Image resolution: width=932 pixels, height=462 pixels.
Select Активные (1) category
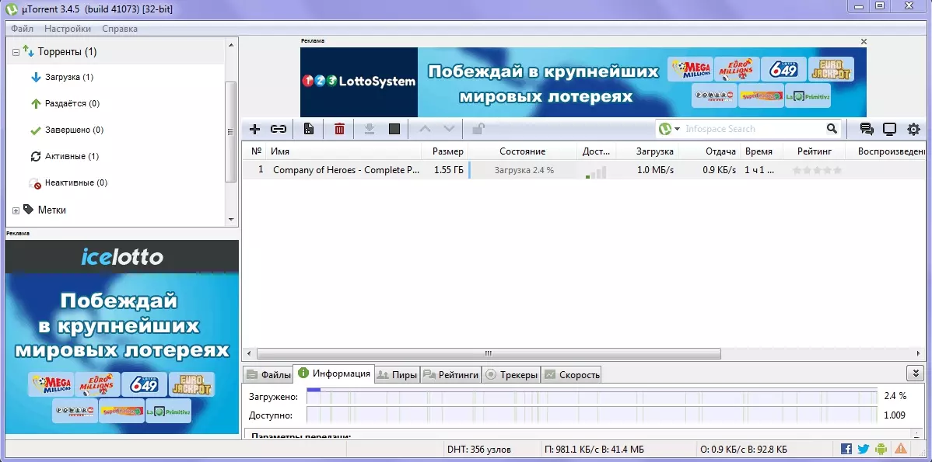click(x=72, y=157)
